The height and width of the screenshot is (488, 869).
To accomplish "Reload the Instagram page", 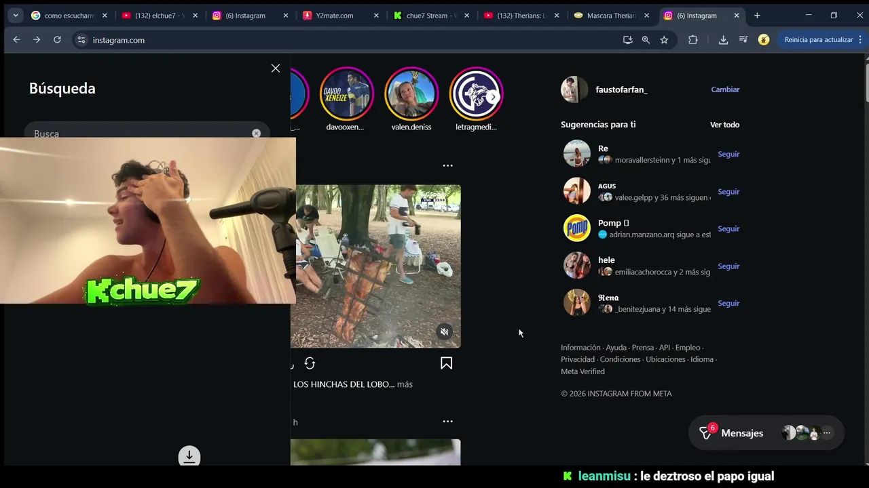I will (x=57, y=40).
